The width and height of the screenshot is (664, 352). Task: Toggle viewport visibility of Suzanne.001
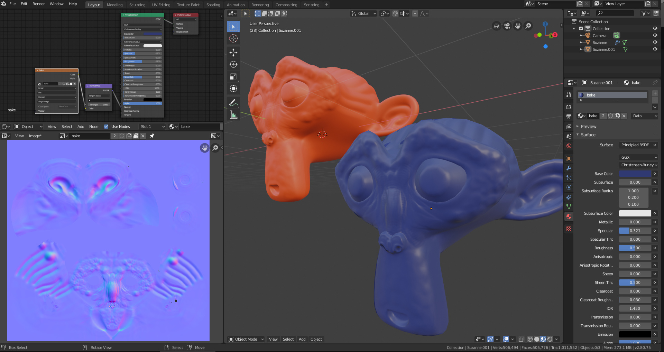pyautogui.click(x=655, y=49)
